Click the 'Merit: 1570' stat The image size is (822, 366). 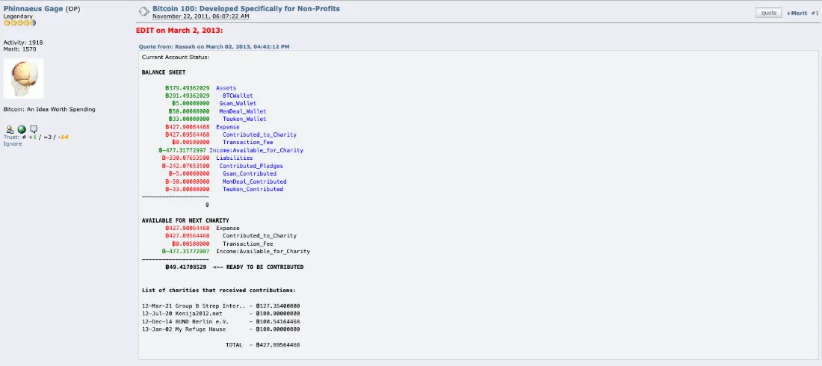coord(20,49)
